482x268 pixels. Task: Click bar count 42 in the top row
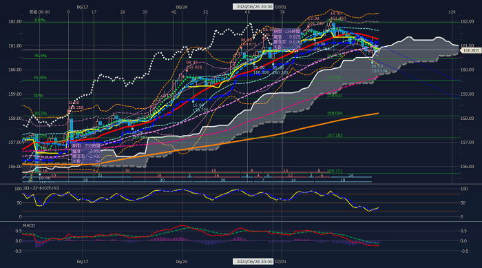[174, 12]
